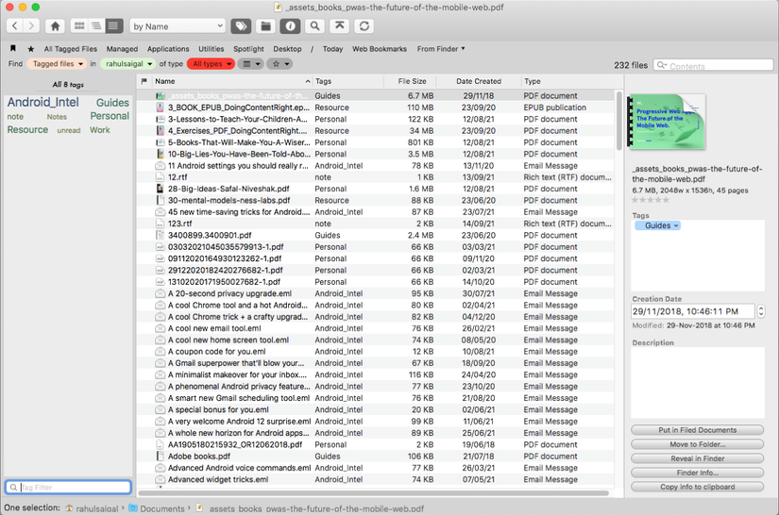The height and width of the screenshot is (515, 779).
Task: Click the vertical scrollbar of file list
Action: pos(619,120)
